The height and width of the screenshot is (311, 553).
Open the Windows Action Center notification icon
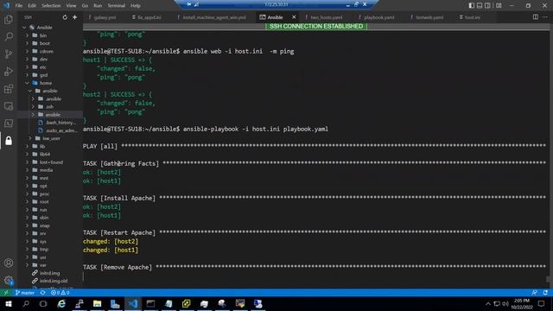(542, 303)
